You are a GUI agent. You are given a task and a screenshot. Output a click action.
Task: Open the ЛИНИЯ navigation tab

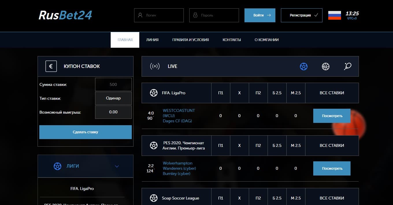tap(152, 40)
